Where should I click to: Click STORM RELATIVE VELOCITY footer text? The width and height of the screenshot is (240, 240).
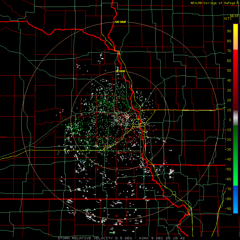[x=85, y=238]
